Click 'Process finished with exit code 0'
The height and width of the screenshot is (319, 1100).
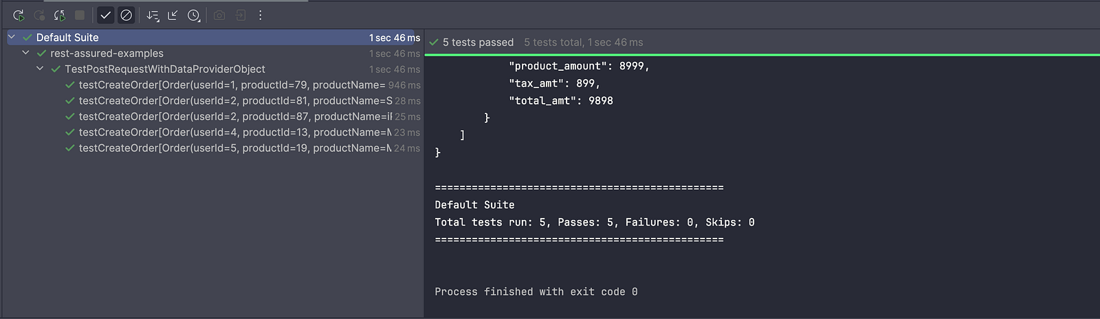pos(536,291)
